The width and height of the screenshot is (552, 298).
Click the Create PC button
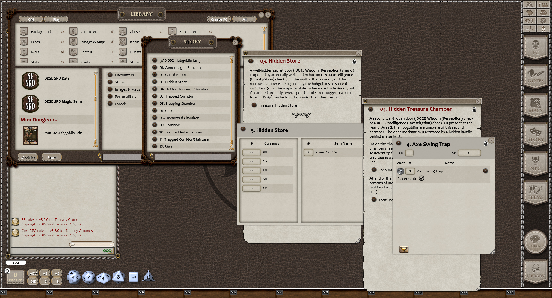click(218, 19)
